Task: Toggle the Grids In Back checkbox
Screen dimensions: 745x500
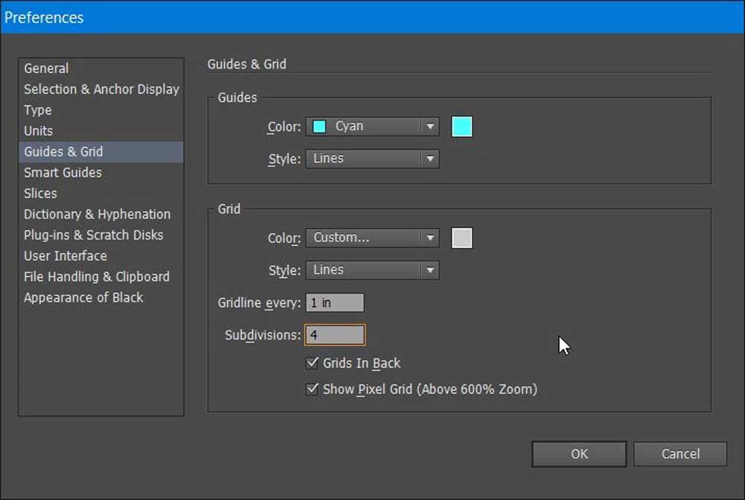Action: point(312,364)
